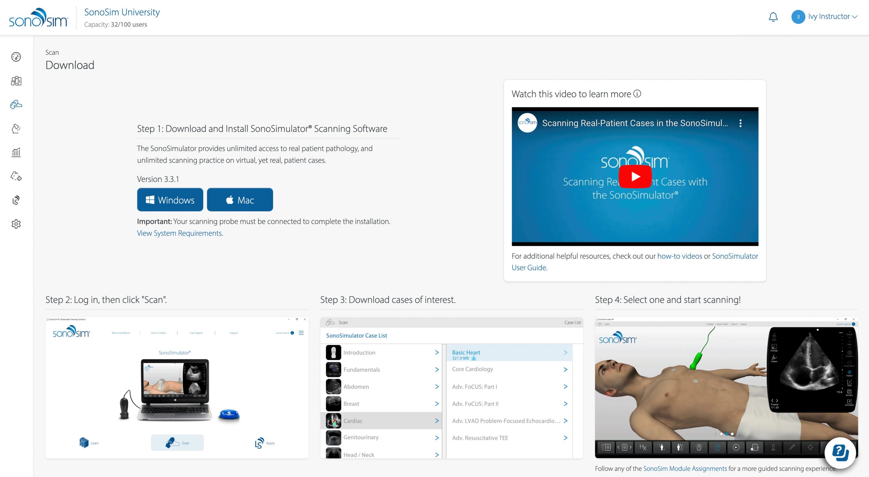Open View System Requirements link
The height and width of the screenshot is (477, 869).
pyautogui.click(x=179, y=233)
